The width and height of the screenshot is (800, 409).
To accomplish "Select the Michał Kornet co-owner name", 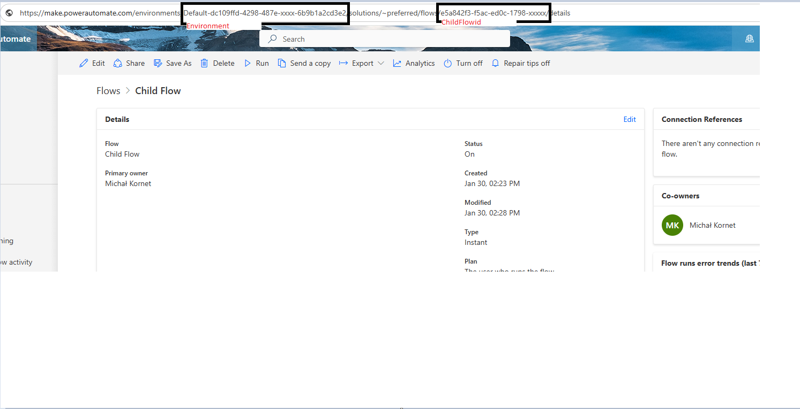I will [713, 225].
